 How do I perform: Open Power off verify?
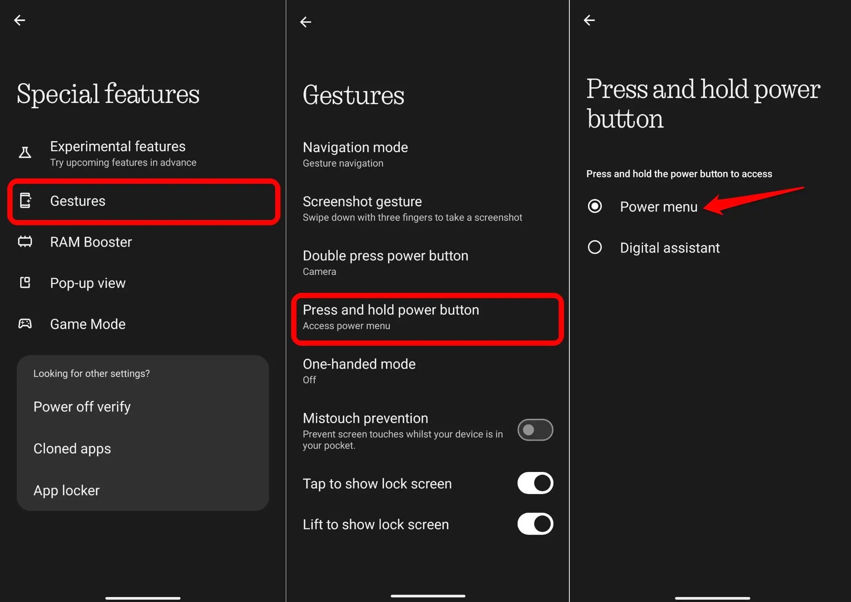point(82,406)
